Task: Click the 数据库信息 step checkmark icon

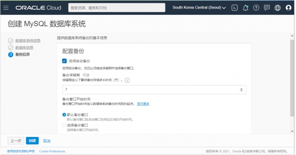Action: [11, 48]
